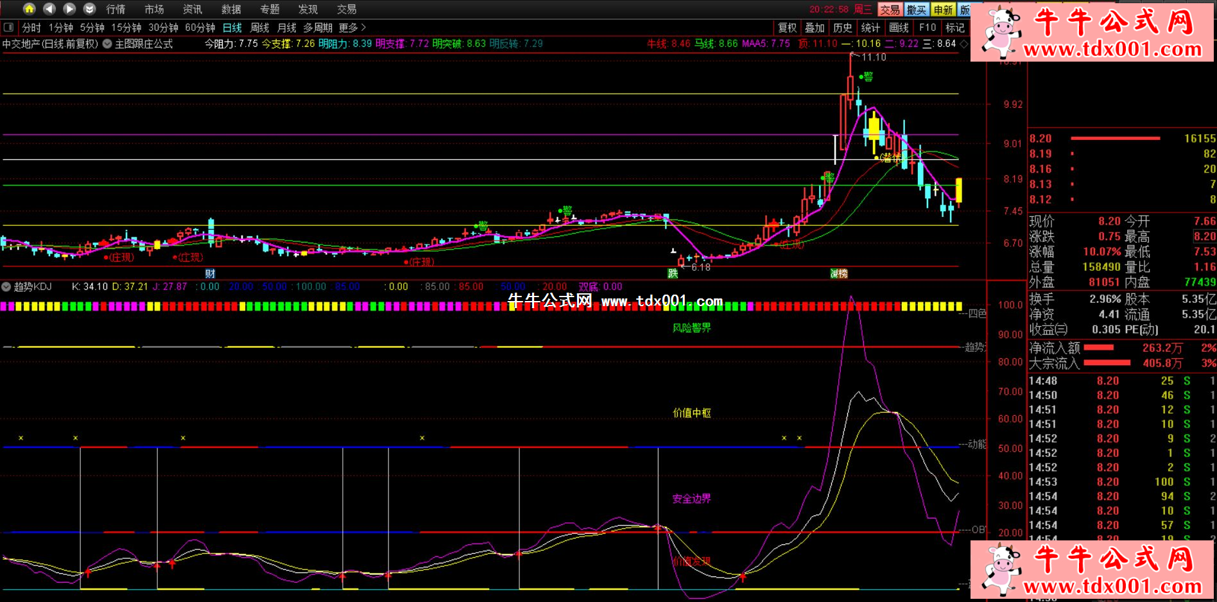Switch to 60分钟 period
This screenshot has width=1217, height=602.
(x=200, y=28)
